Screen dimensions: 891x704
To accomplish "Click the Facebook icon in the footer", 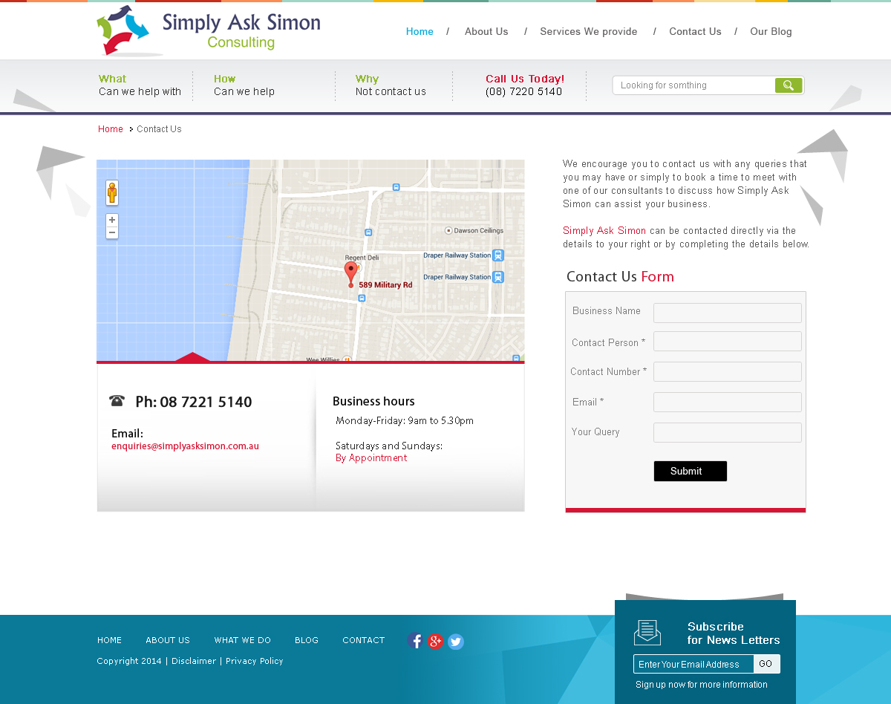I will click(415, 641).
